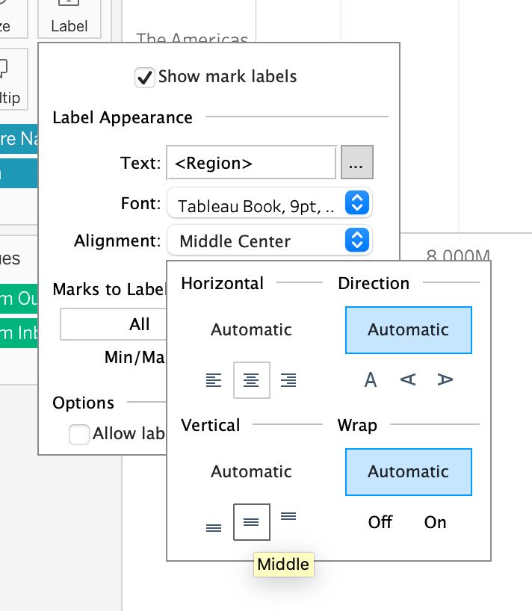The height and width of the screenshot is (611, 532).
Task: Choose rotate-right text direction icon
Action: 445,380
